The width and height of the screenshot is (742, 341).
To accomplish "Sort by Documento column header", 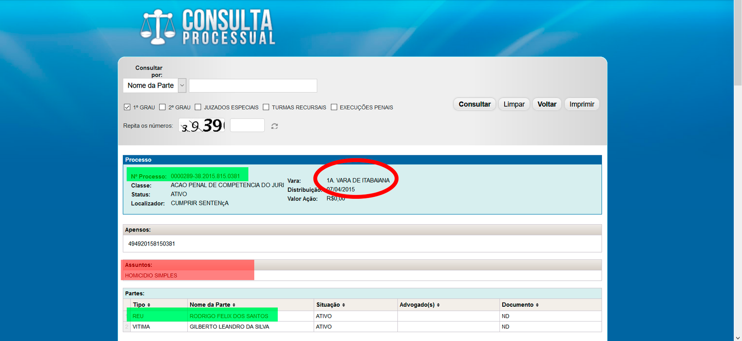I will 520,305.
